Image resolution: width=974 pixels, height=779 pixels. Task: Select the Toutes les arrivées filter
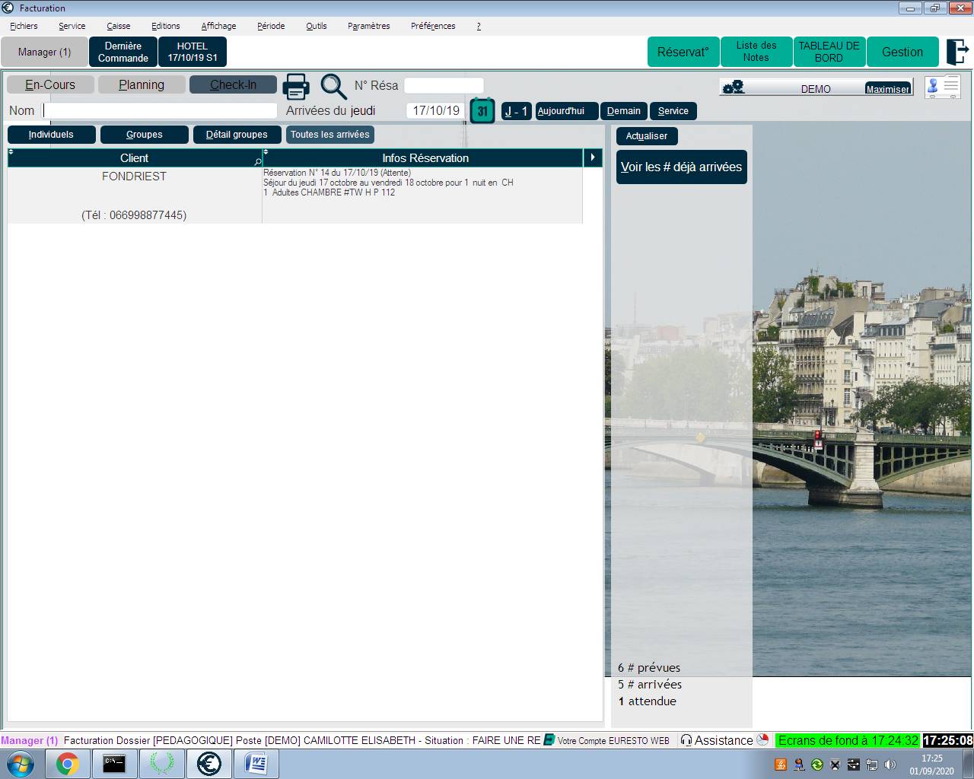pos(329,135)
